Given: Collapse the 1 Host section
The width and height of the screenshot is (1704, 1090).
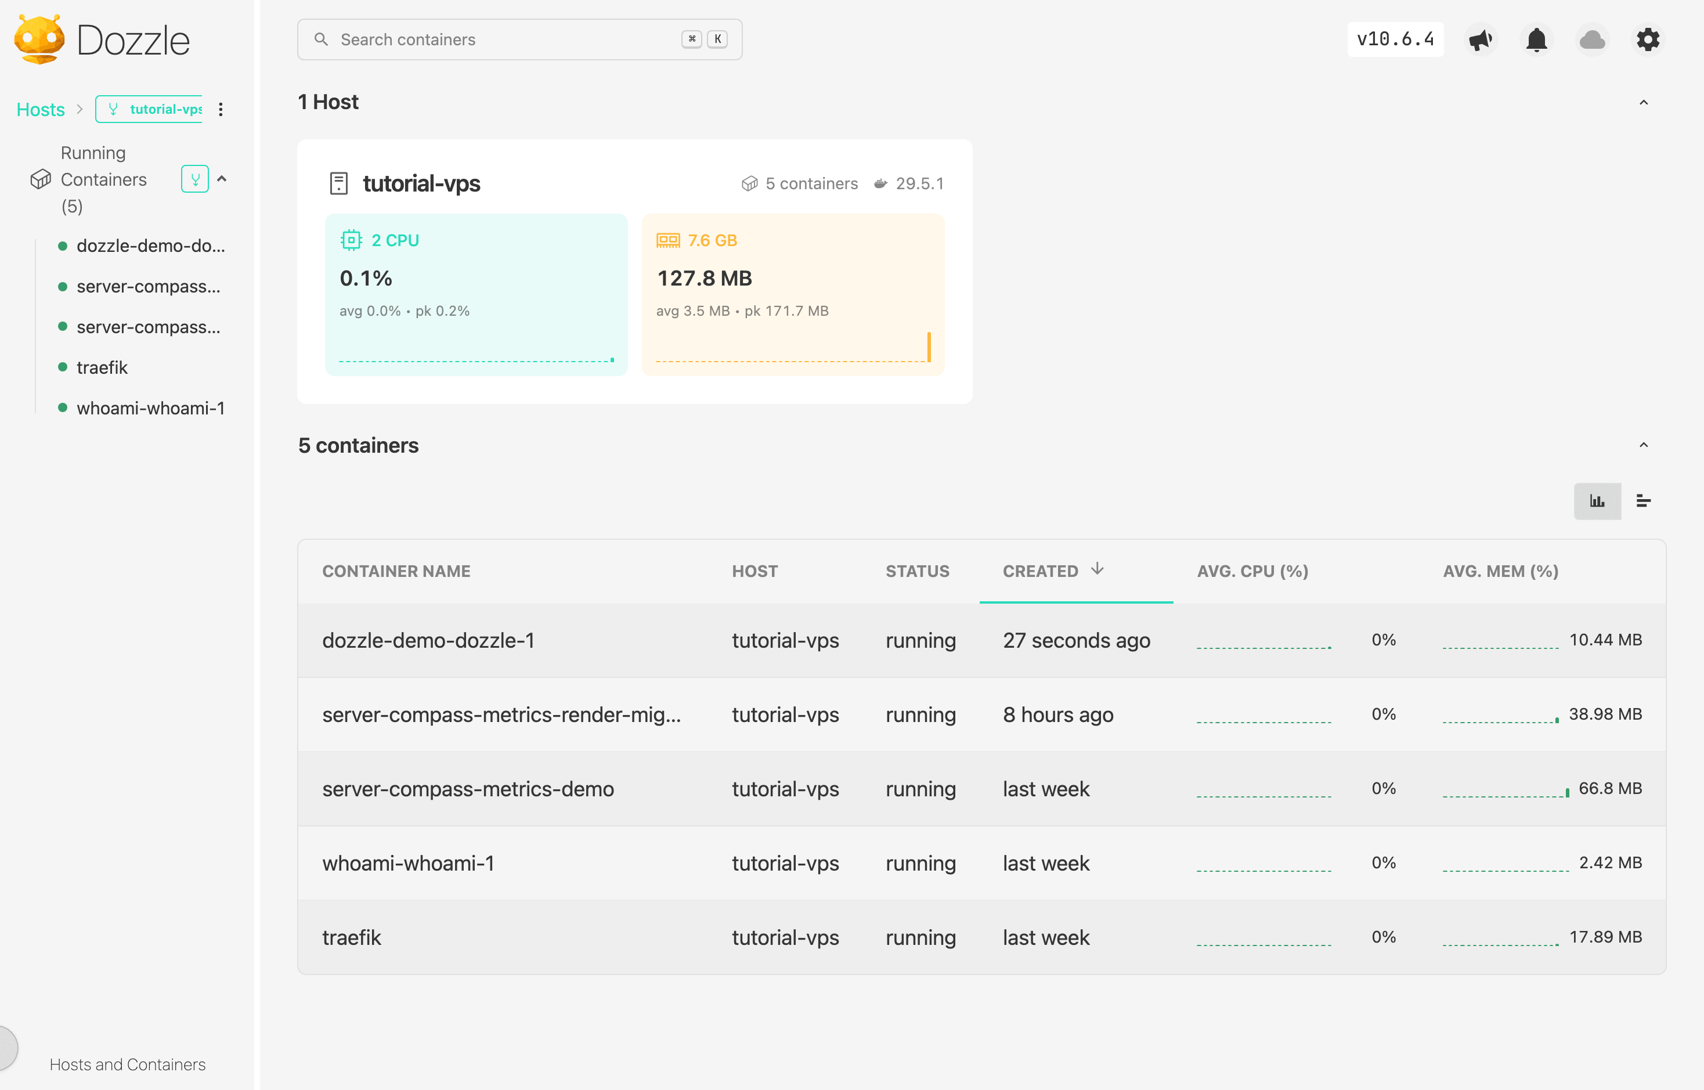Looking at the screenshot, I should click(1644, 103).
